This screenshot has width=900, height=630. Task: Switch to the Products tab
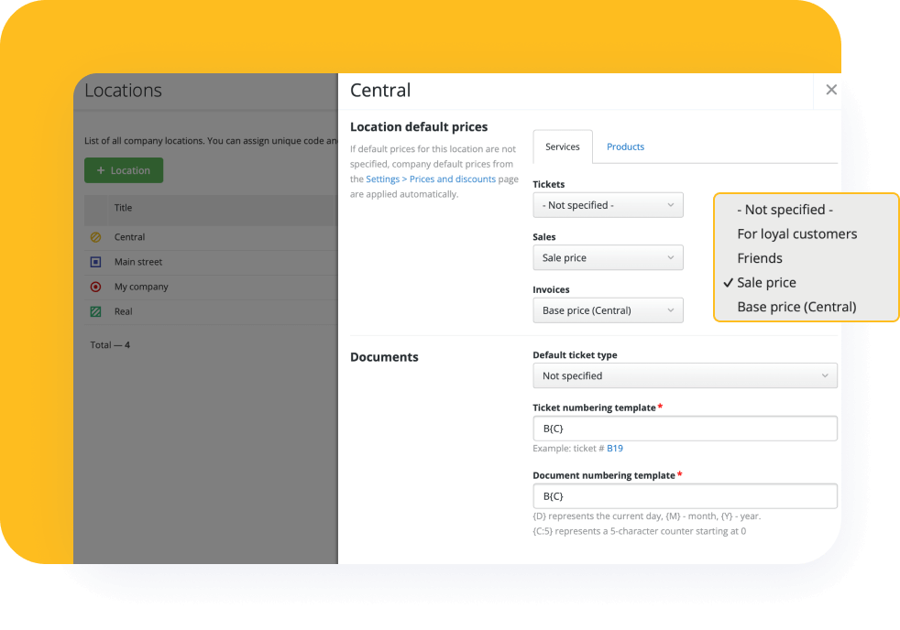coord(625,147)
